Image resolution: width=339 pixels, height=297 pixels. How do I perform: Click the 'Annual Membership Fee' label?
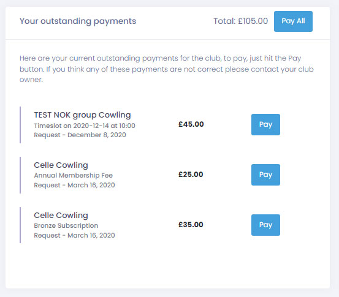coord(74,175)
